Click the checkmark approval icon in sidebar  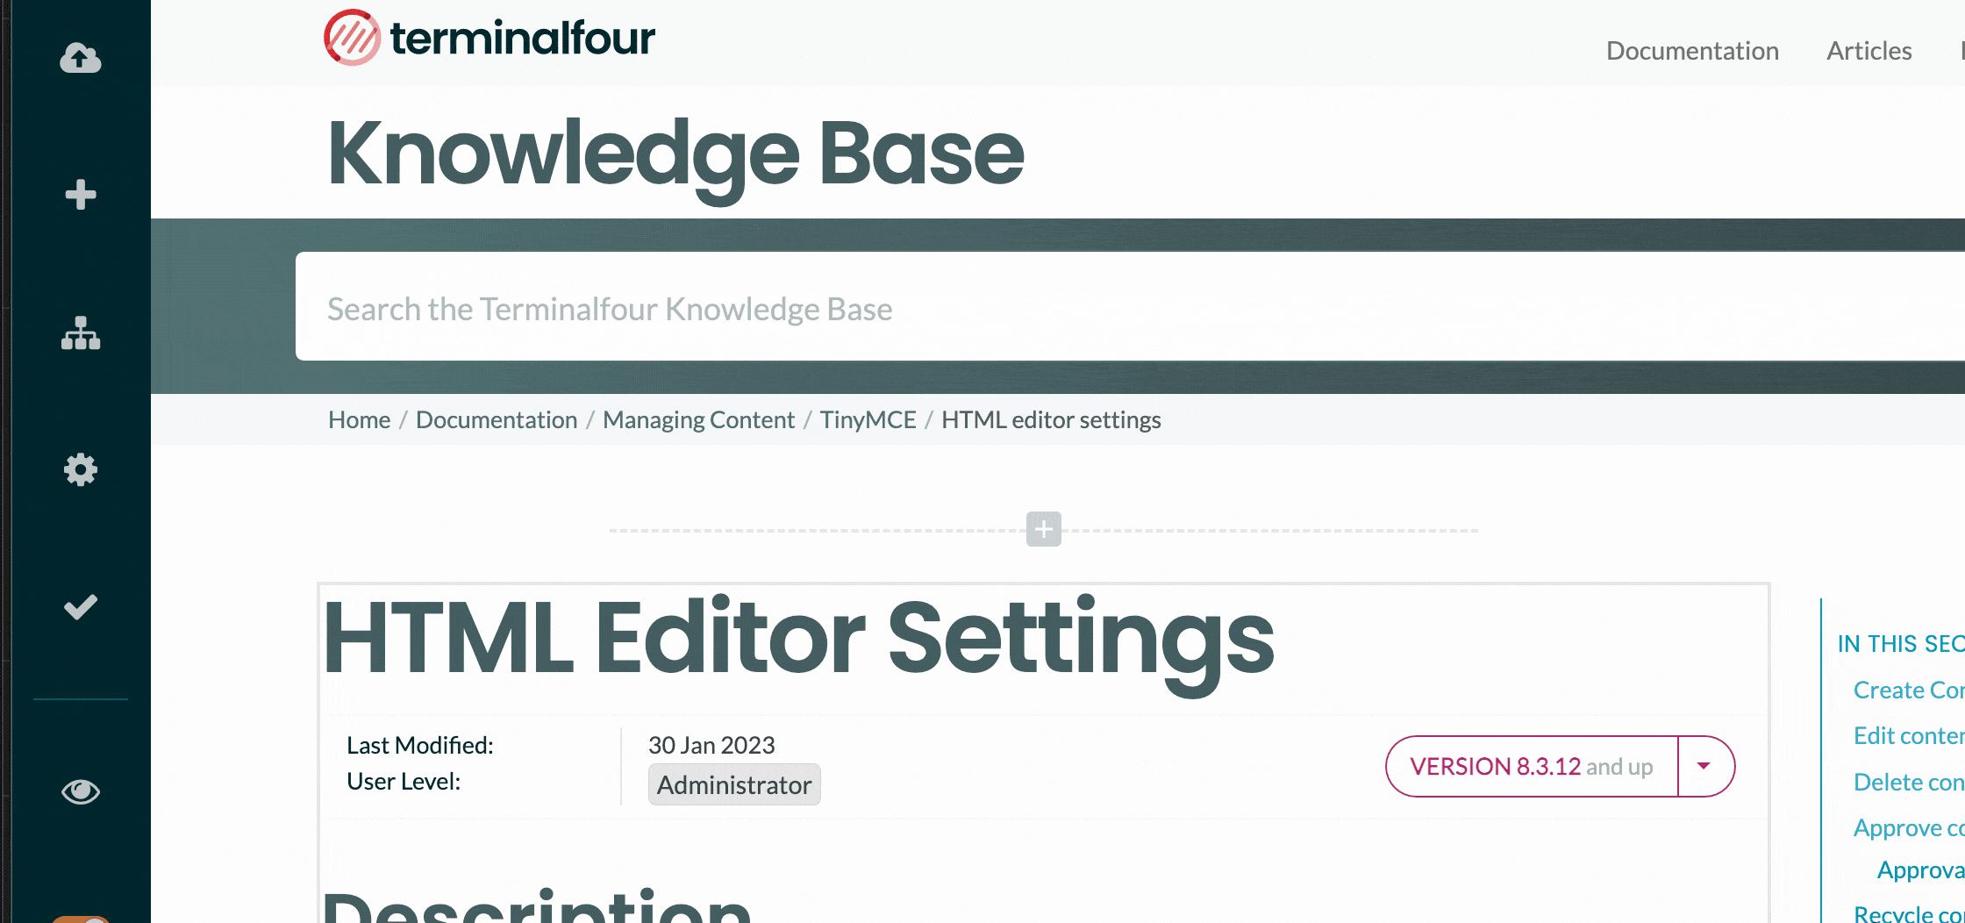point(80,606)
